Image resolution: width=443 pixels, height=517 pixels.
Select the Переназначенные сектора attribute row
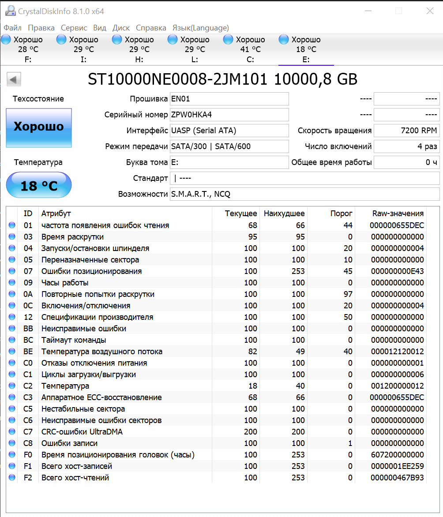point(90,260)
